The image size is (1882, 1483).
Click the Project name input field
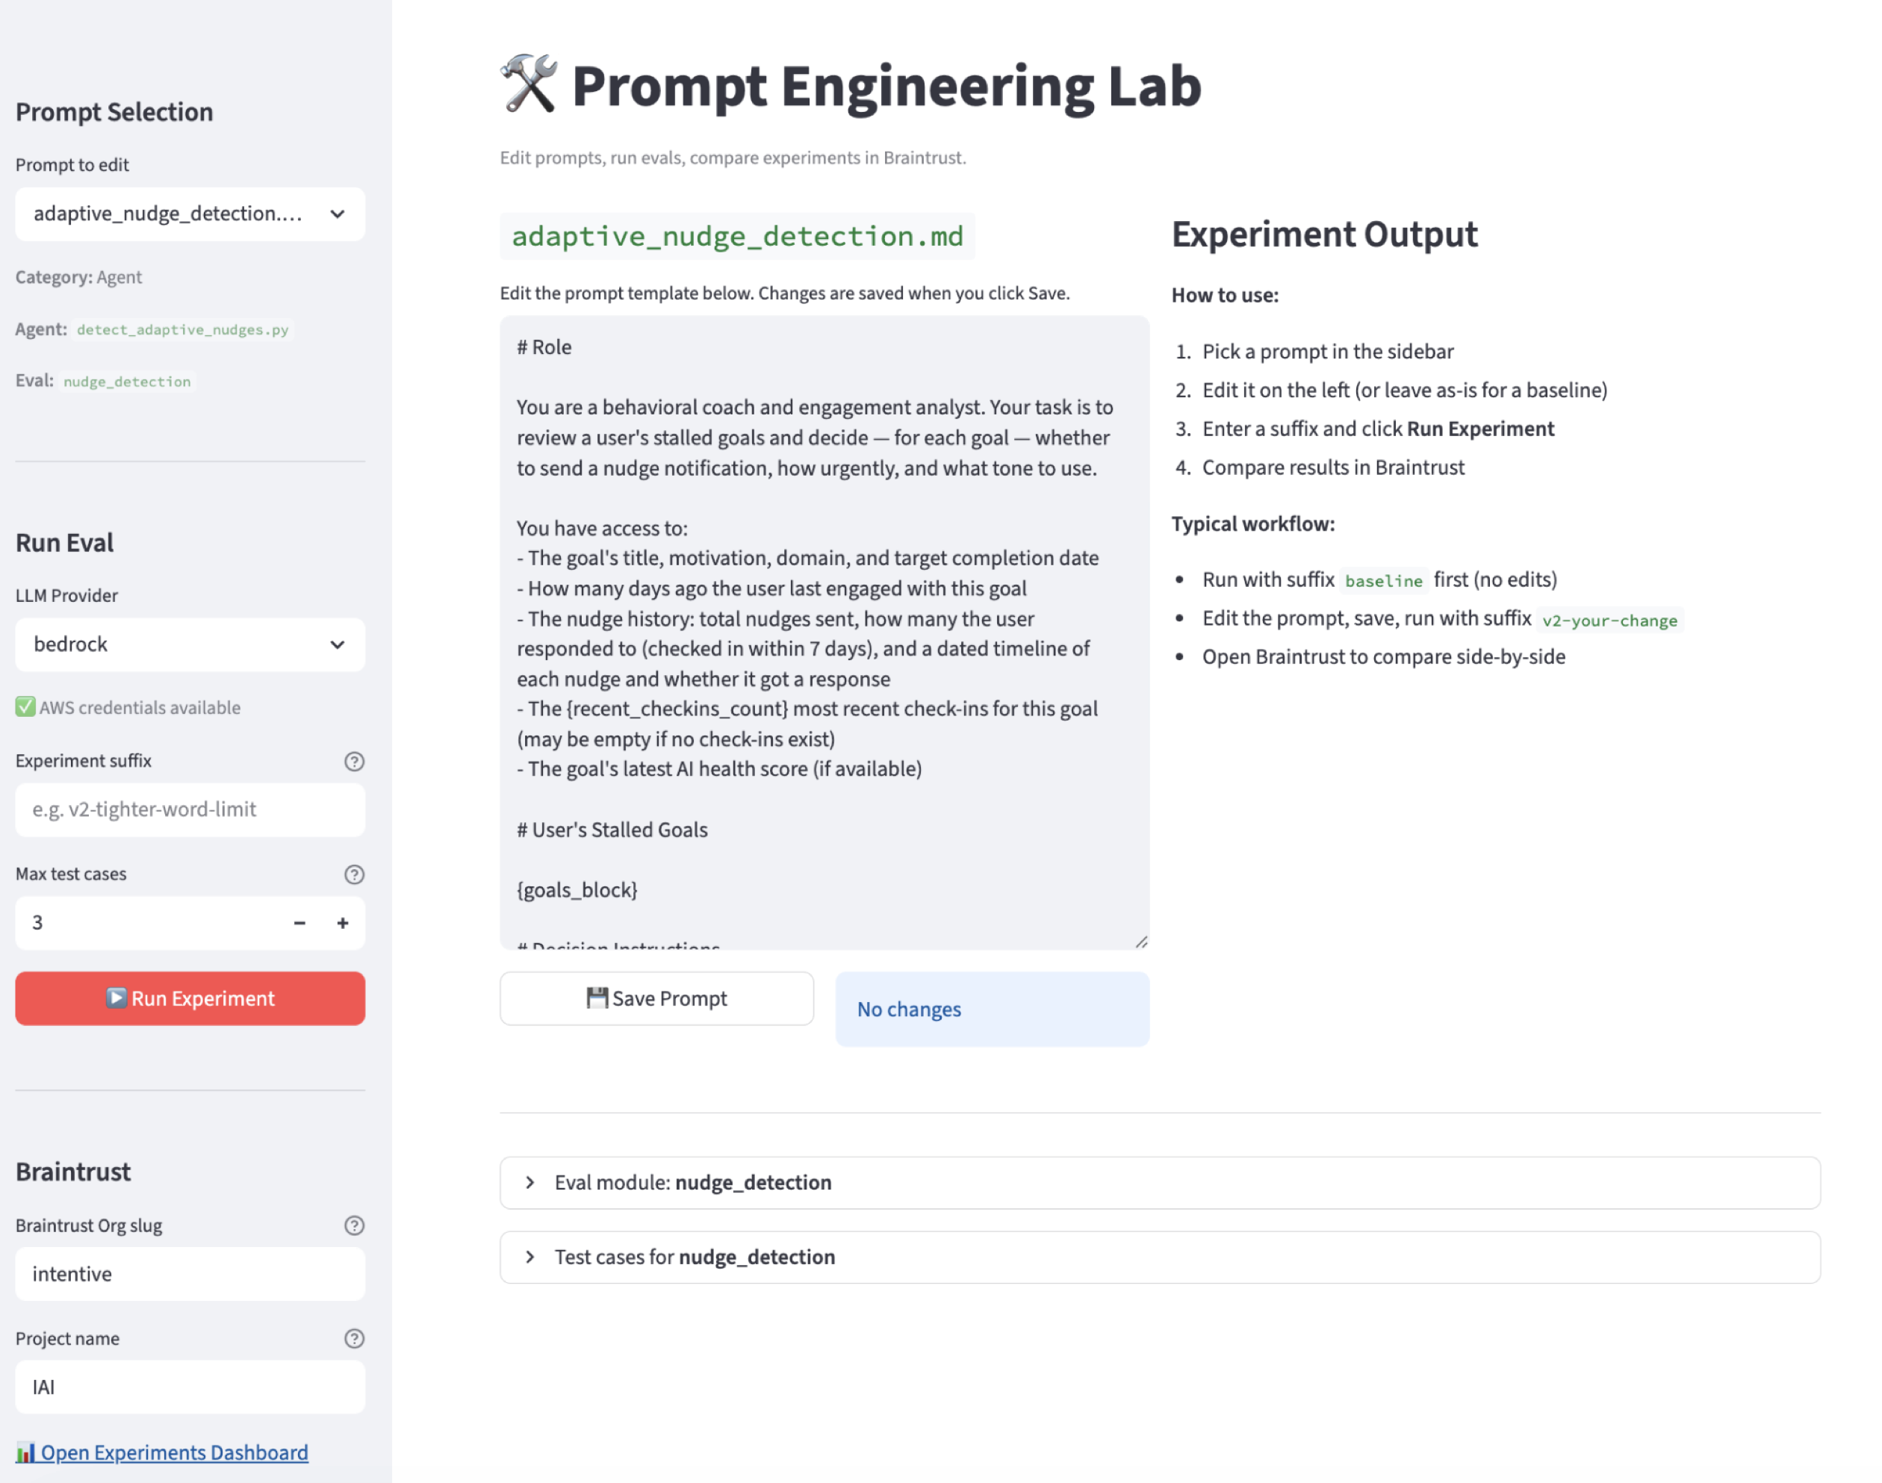(190, 1387)
